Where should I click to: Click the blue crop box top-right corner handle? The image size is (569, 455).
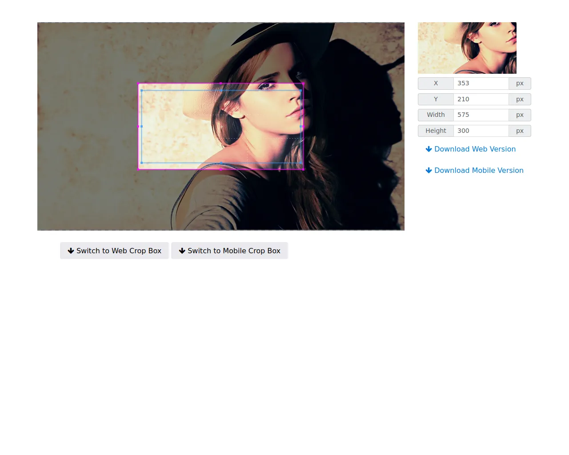tap(301, 91)
